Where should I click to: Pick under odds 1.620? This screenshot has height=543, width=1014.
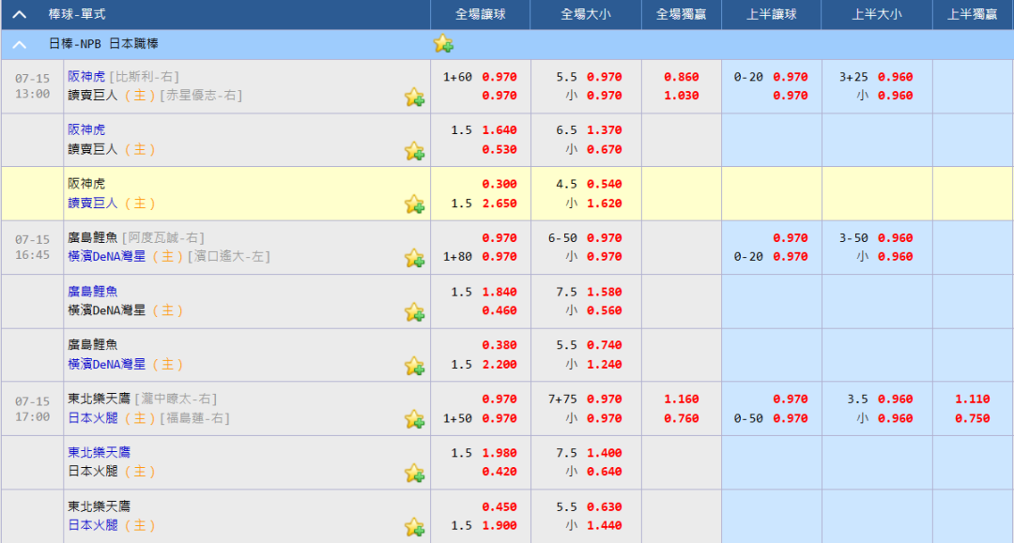[605, 204]
